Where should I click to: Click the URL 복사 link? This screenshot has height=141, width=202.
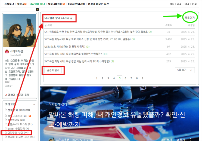tap(166, 140)
